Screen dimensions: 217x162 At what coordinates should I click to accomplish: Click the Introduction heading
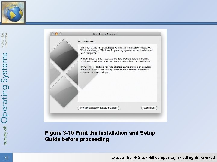point(86,41)
